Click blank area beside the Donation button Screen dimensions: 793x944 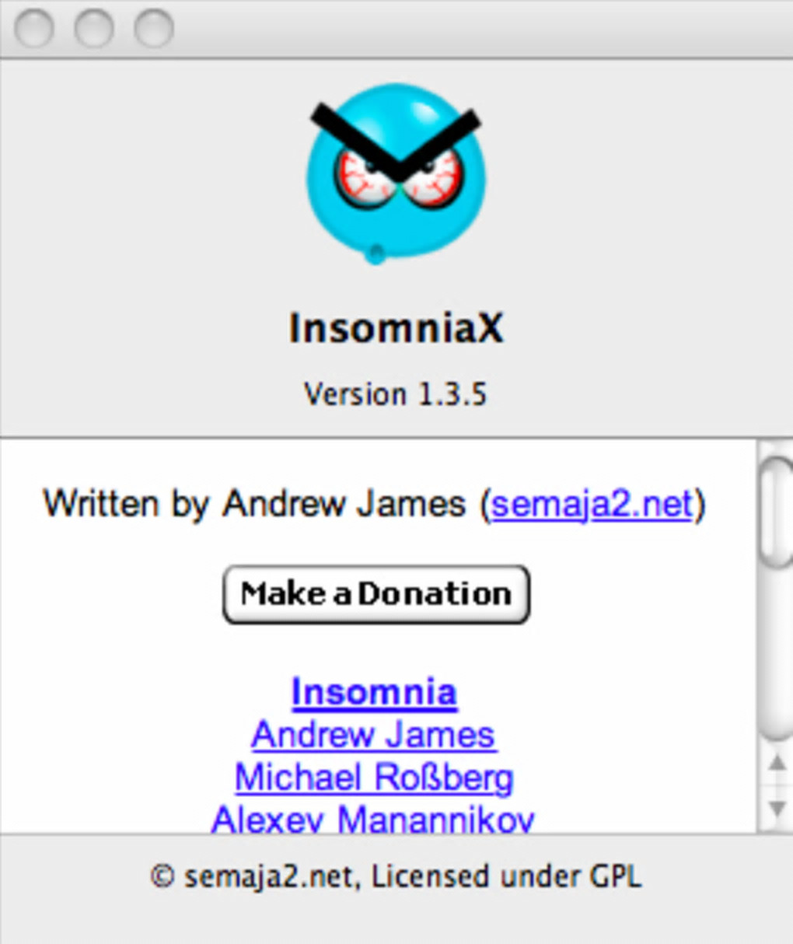coord(645,595)
